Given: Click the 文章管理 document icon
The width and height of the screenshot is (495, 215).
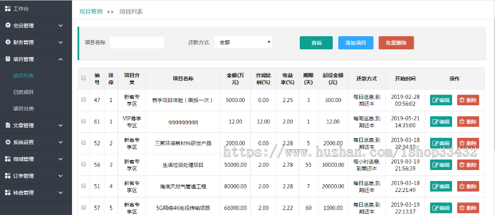Looking at the screenshot, I should pos(8,125).
